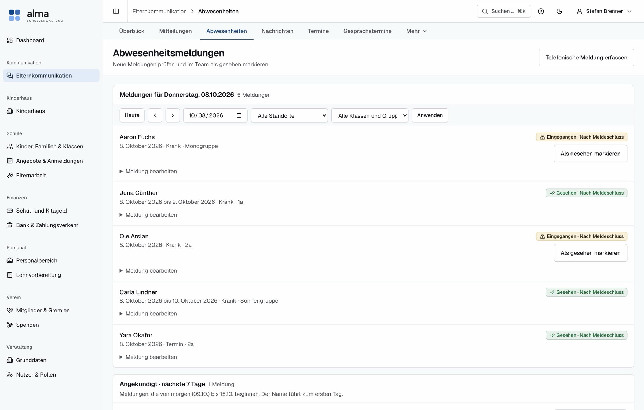The width and height of the screenshot is (644, 410).
Task: Open Spenden section
Action: (51, 325)
